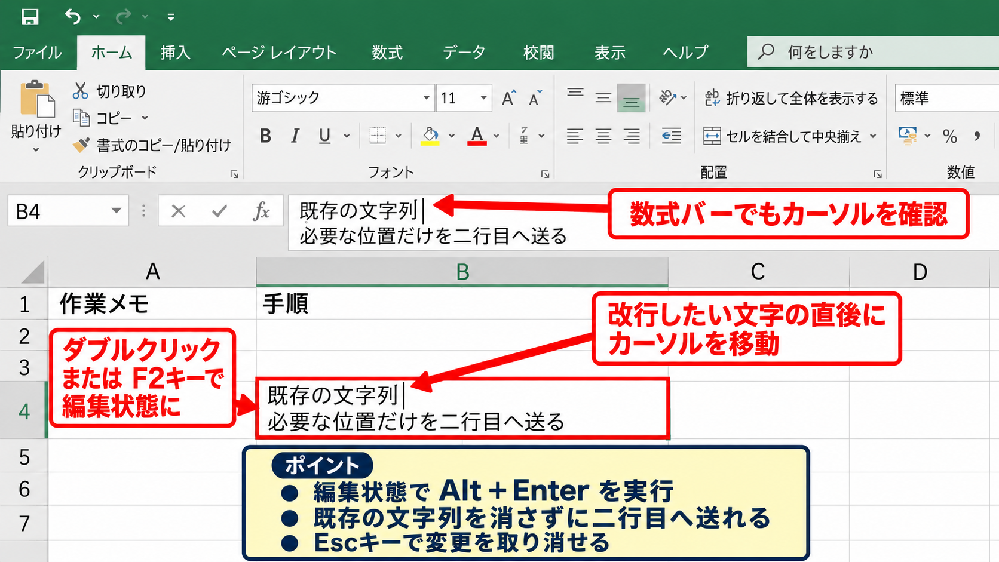Toggle Wrap Text (折り返して全体を表示する)
This screenshot has width=999, height=562.
[791, 98]
